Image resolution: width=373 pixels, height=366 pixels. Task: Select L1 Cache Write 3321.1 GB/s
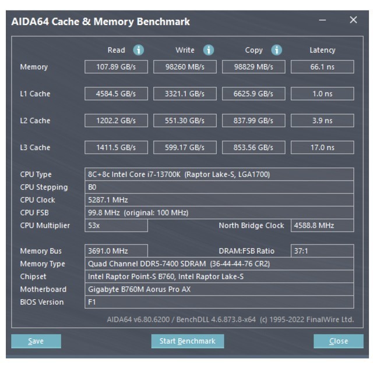pos(185,94)
